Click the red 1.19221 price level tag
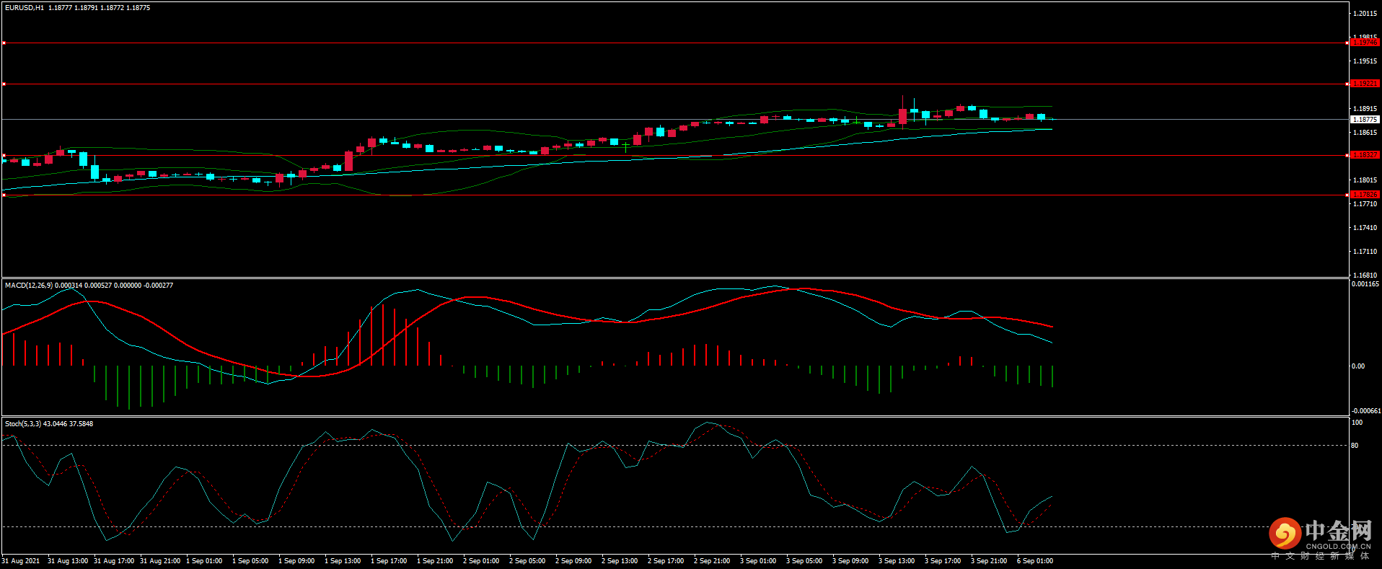This screenshot has height=569, width=1382. (1364, 84)
